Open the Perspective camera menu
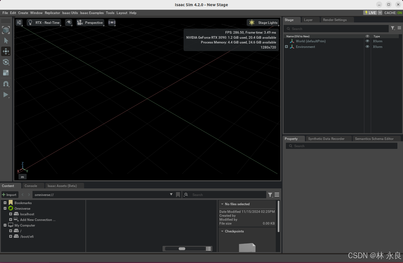 coord(90,22)
